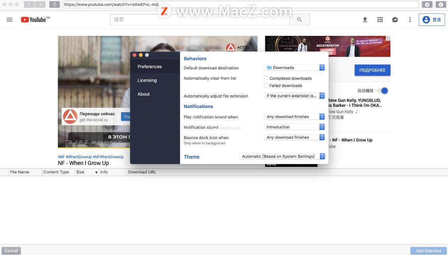Click the Size column sort arrow
Viewport: 448px width, 255px height.
[96, 172]
